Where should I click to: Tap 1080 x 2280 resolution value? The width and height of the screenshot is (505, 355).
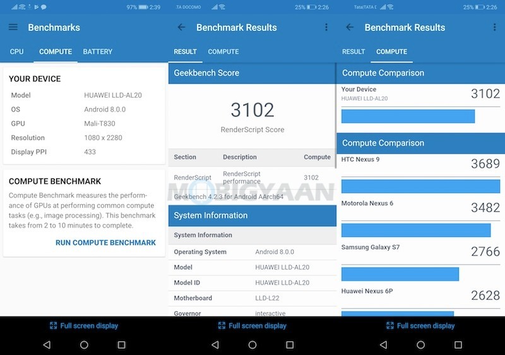point(103,137)
